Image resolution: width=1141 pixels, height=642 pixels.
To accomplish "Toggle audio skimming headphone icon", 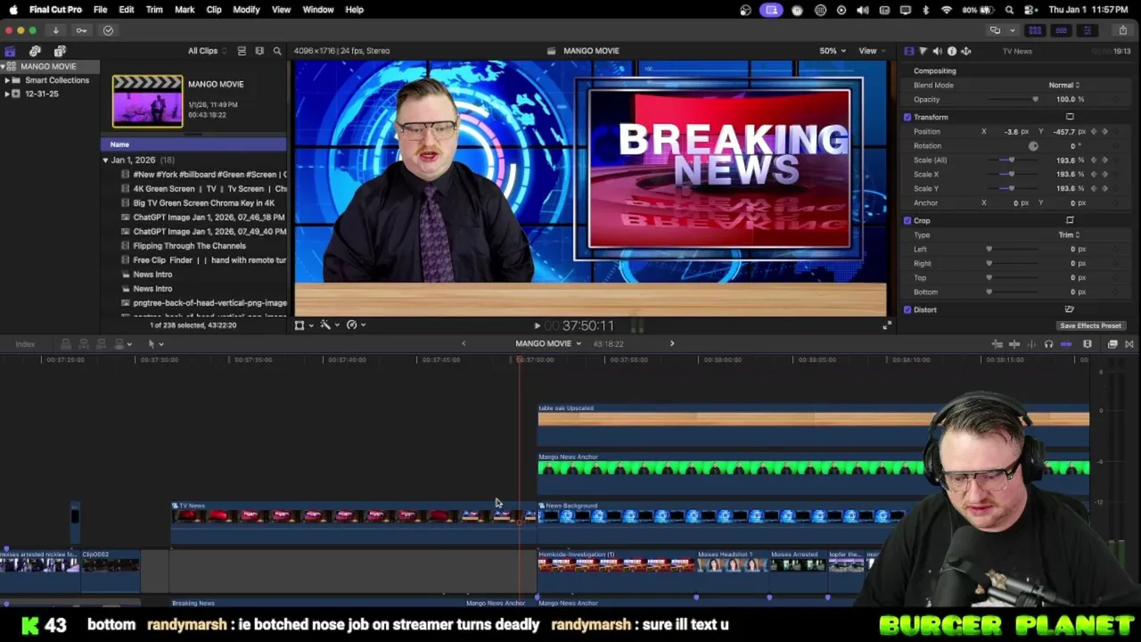I will point(1048,344).
